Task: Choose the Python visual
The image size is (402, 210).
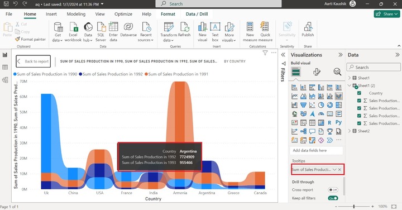Action: 339,122
